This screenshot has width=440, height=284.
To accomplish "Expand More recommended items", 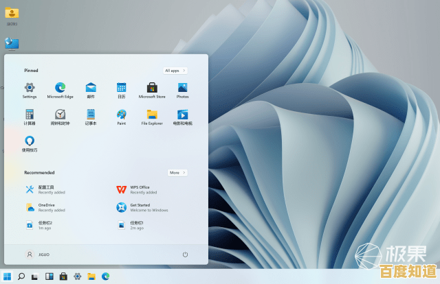I will [x=177, y=173].
